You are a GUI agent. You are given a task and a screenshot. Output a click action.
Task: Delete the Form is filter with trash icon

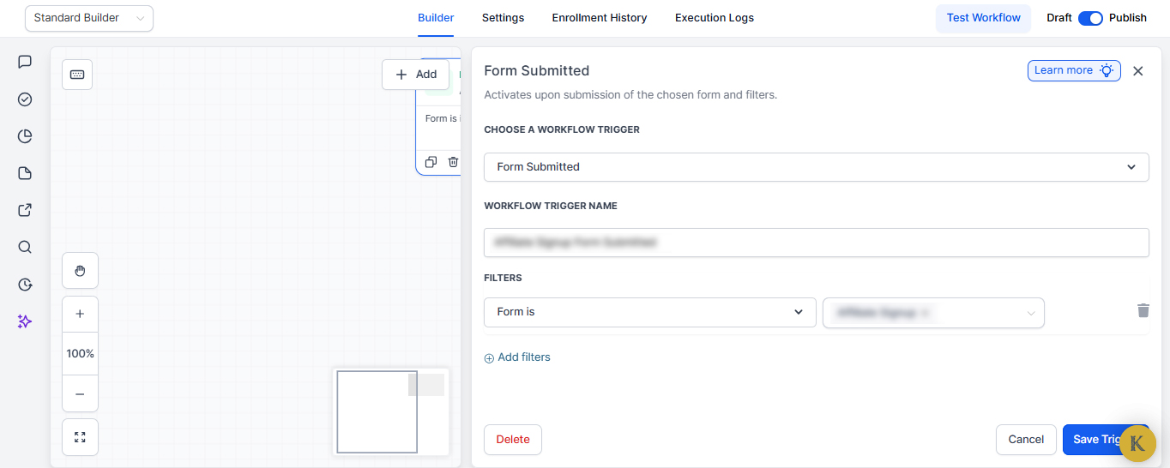[x=1143, y=310]
